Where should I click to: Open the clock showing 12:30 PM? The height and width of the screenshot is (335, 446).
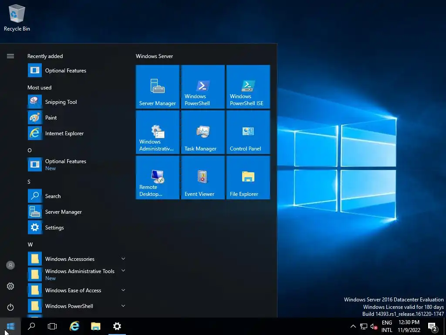click(409, 326)
